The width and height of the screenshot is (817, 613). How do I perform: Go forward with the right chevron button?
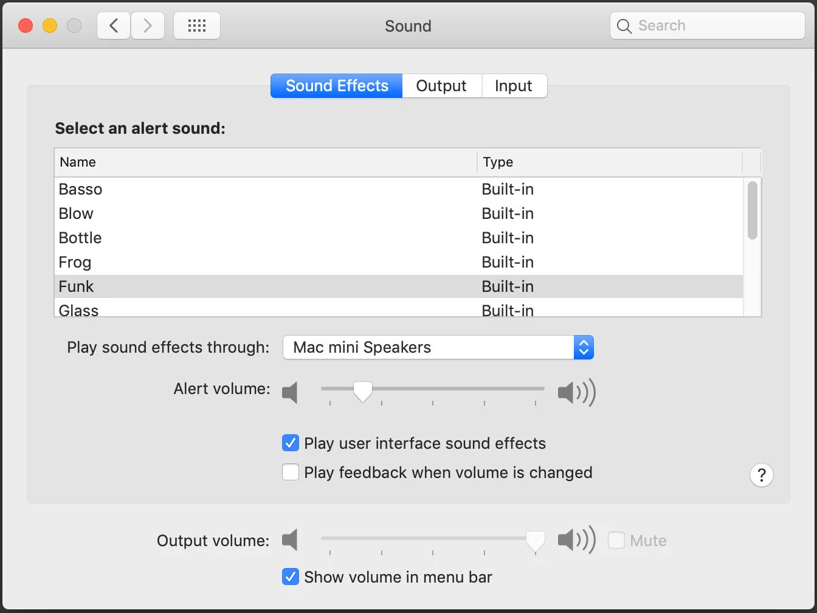pyautogui.click(x=148, y=26)
